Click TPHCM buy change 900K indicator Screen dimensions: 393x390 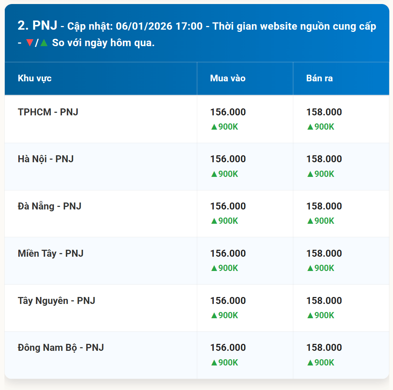pos(225,127)
